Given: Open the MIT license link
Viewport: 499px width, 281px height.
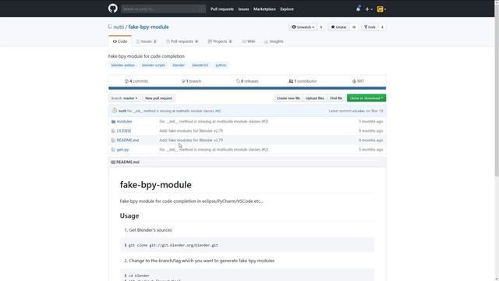Looking at the screenshot, I should coord(358,81).
